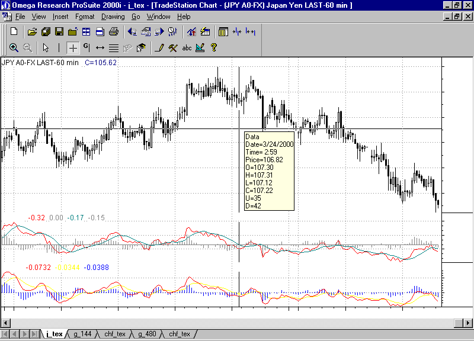Image resolution: width=474 pixels, height=341 pixels.
Task: Open the File menu
Action: (x=20, y=17)
